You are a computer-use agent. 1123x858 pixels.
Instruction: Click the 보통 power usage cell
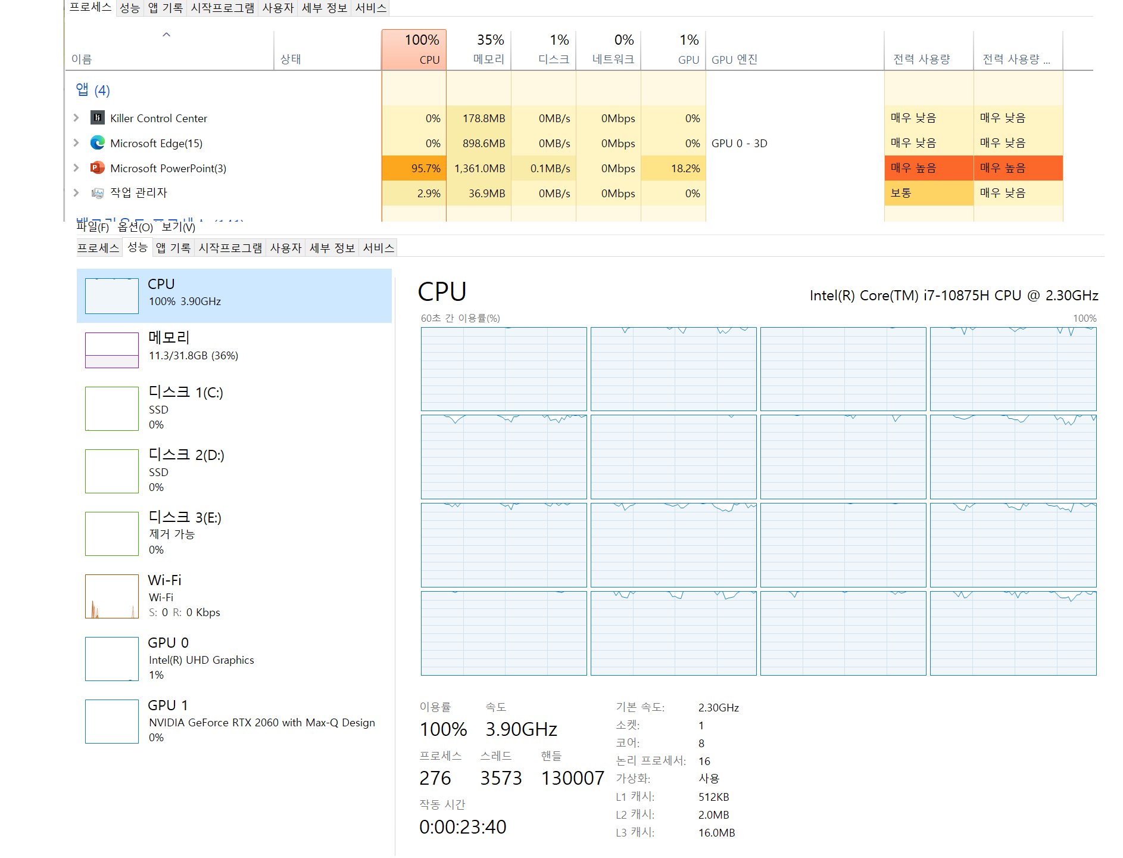[929, 193]
